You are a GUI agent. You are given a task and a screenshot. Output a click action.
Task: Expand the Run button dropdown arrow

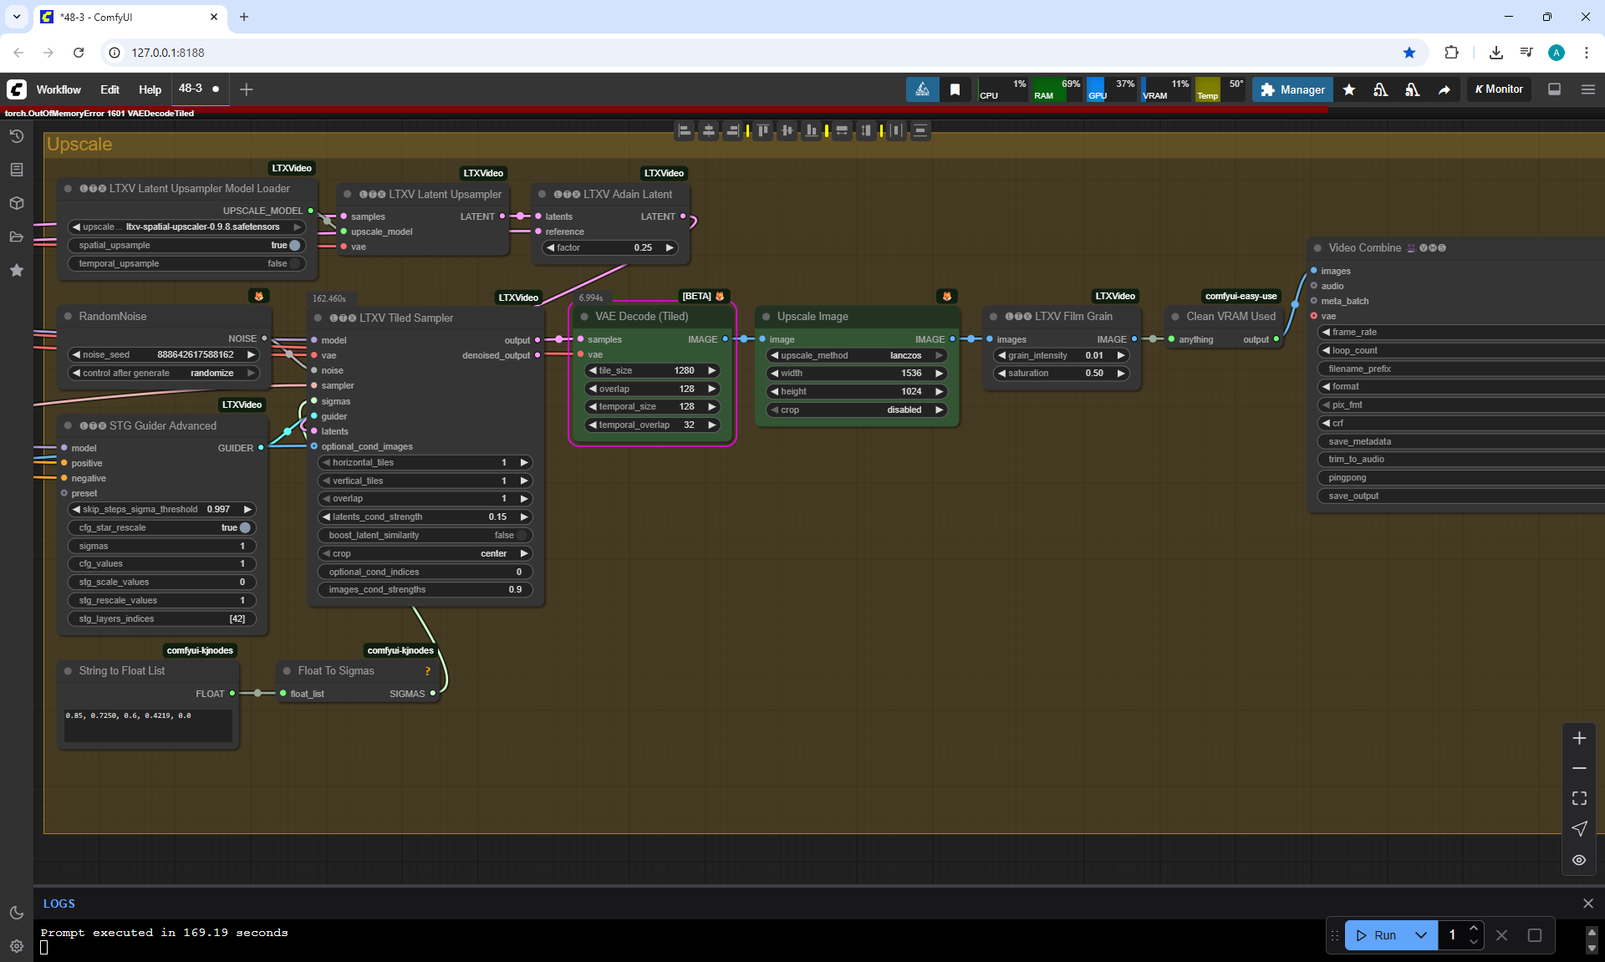click(x=1421, y=935)
